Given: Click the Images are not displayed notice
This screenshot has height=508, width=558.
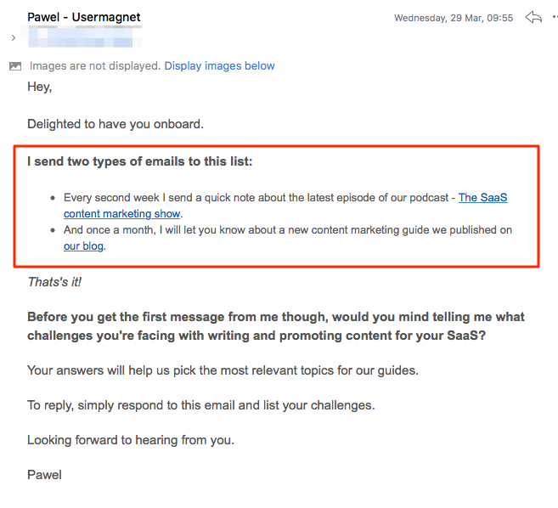Looking at the screenshot, I should pos(95,66).
